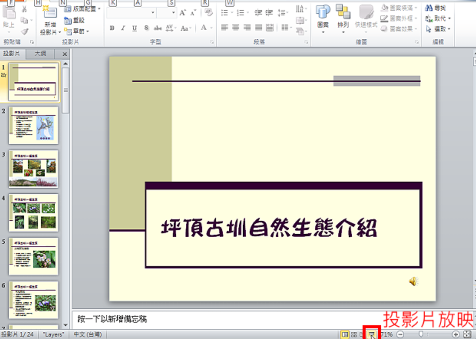476x339 pixels.
Task: Open the Select (選取) dropdown
Action: pyautogui.click(x=438, y=29)
